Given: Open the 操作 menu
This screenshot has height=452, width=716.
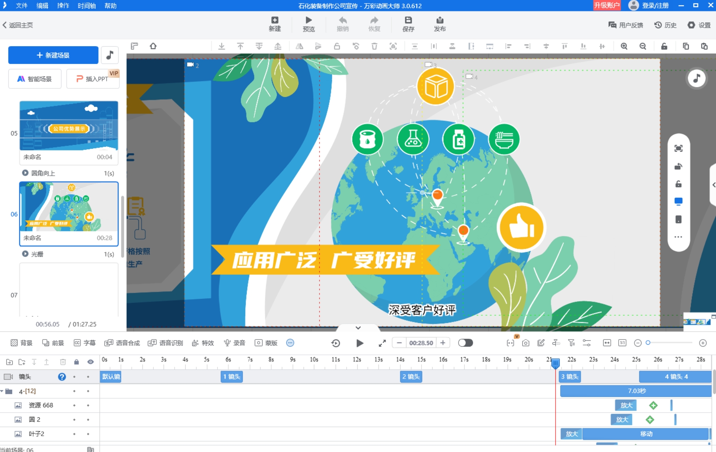Looking at the screenshot, I should click(x=63, y=6).
